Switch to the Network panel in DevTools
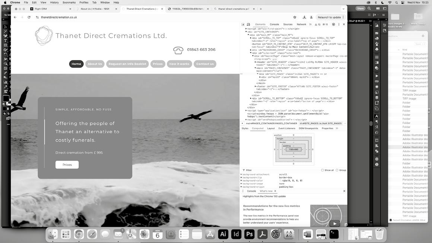The height and width of the screenshot is (243, 432). pyautogui.click(x=301, y=25)
